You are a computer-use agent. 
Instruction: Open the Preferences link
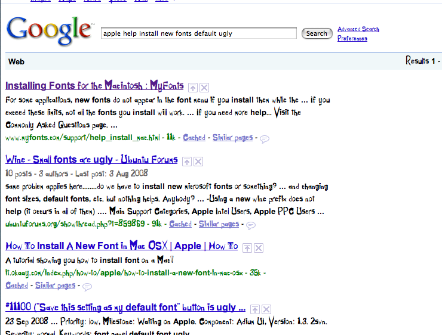click(352, 38)
